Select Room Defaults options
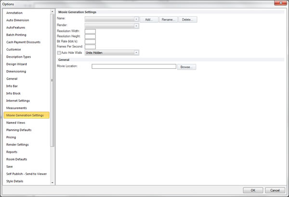The image size is (289, 197). click(x=16, y=160)
